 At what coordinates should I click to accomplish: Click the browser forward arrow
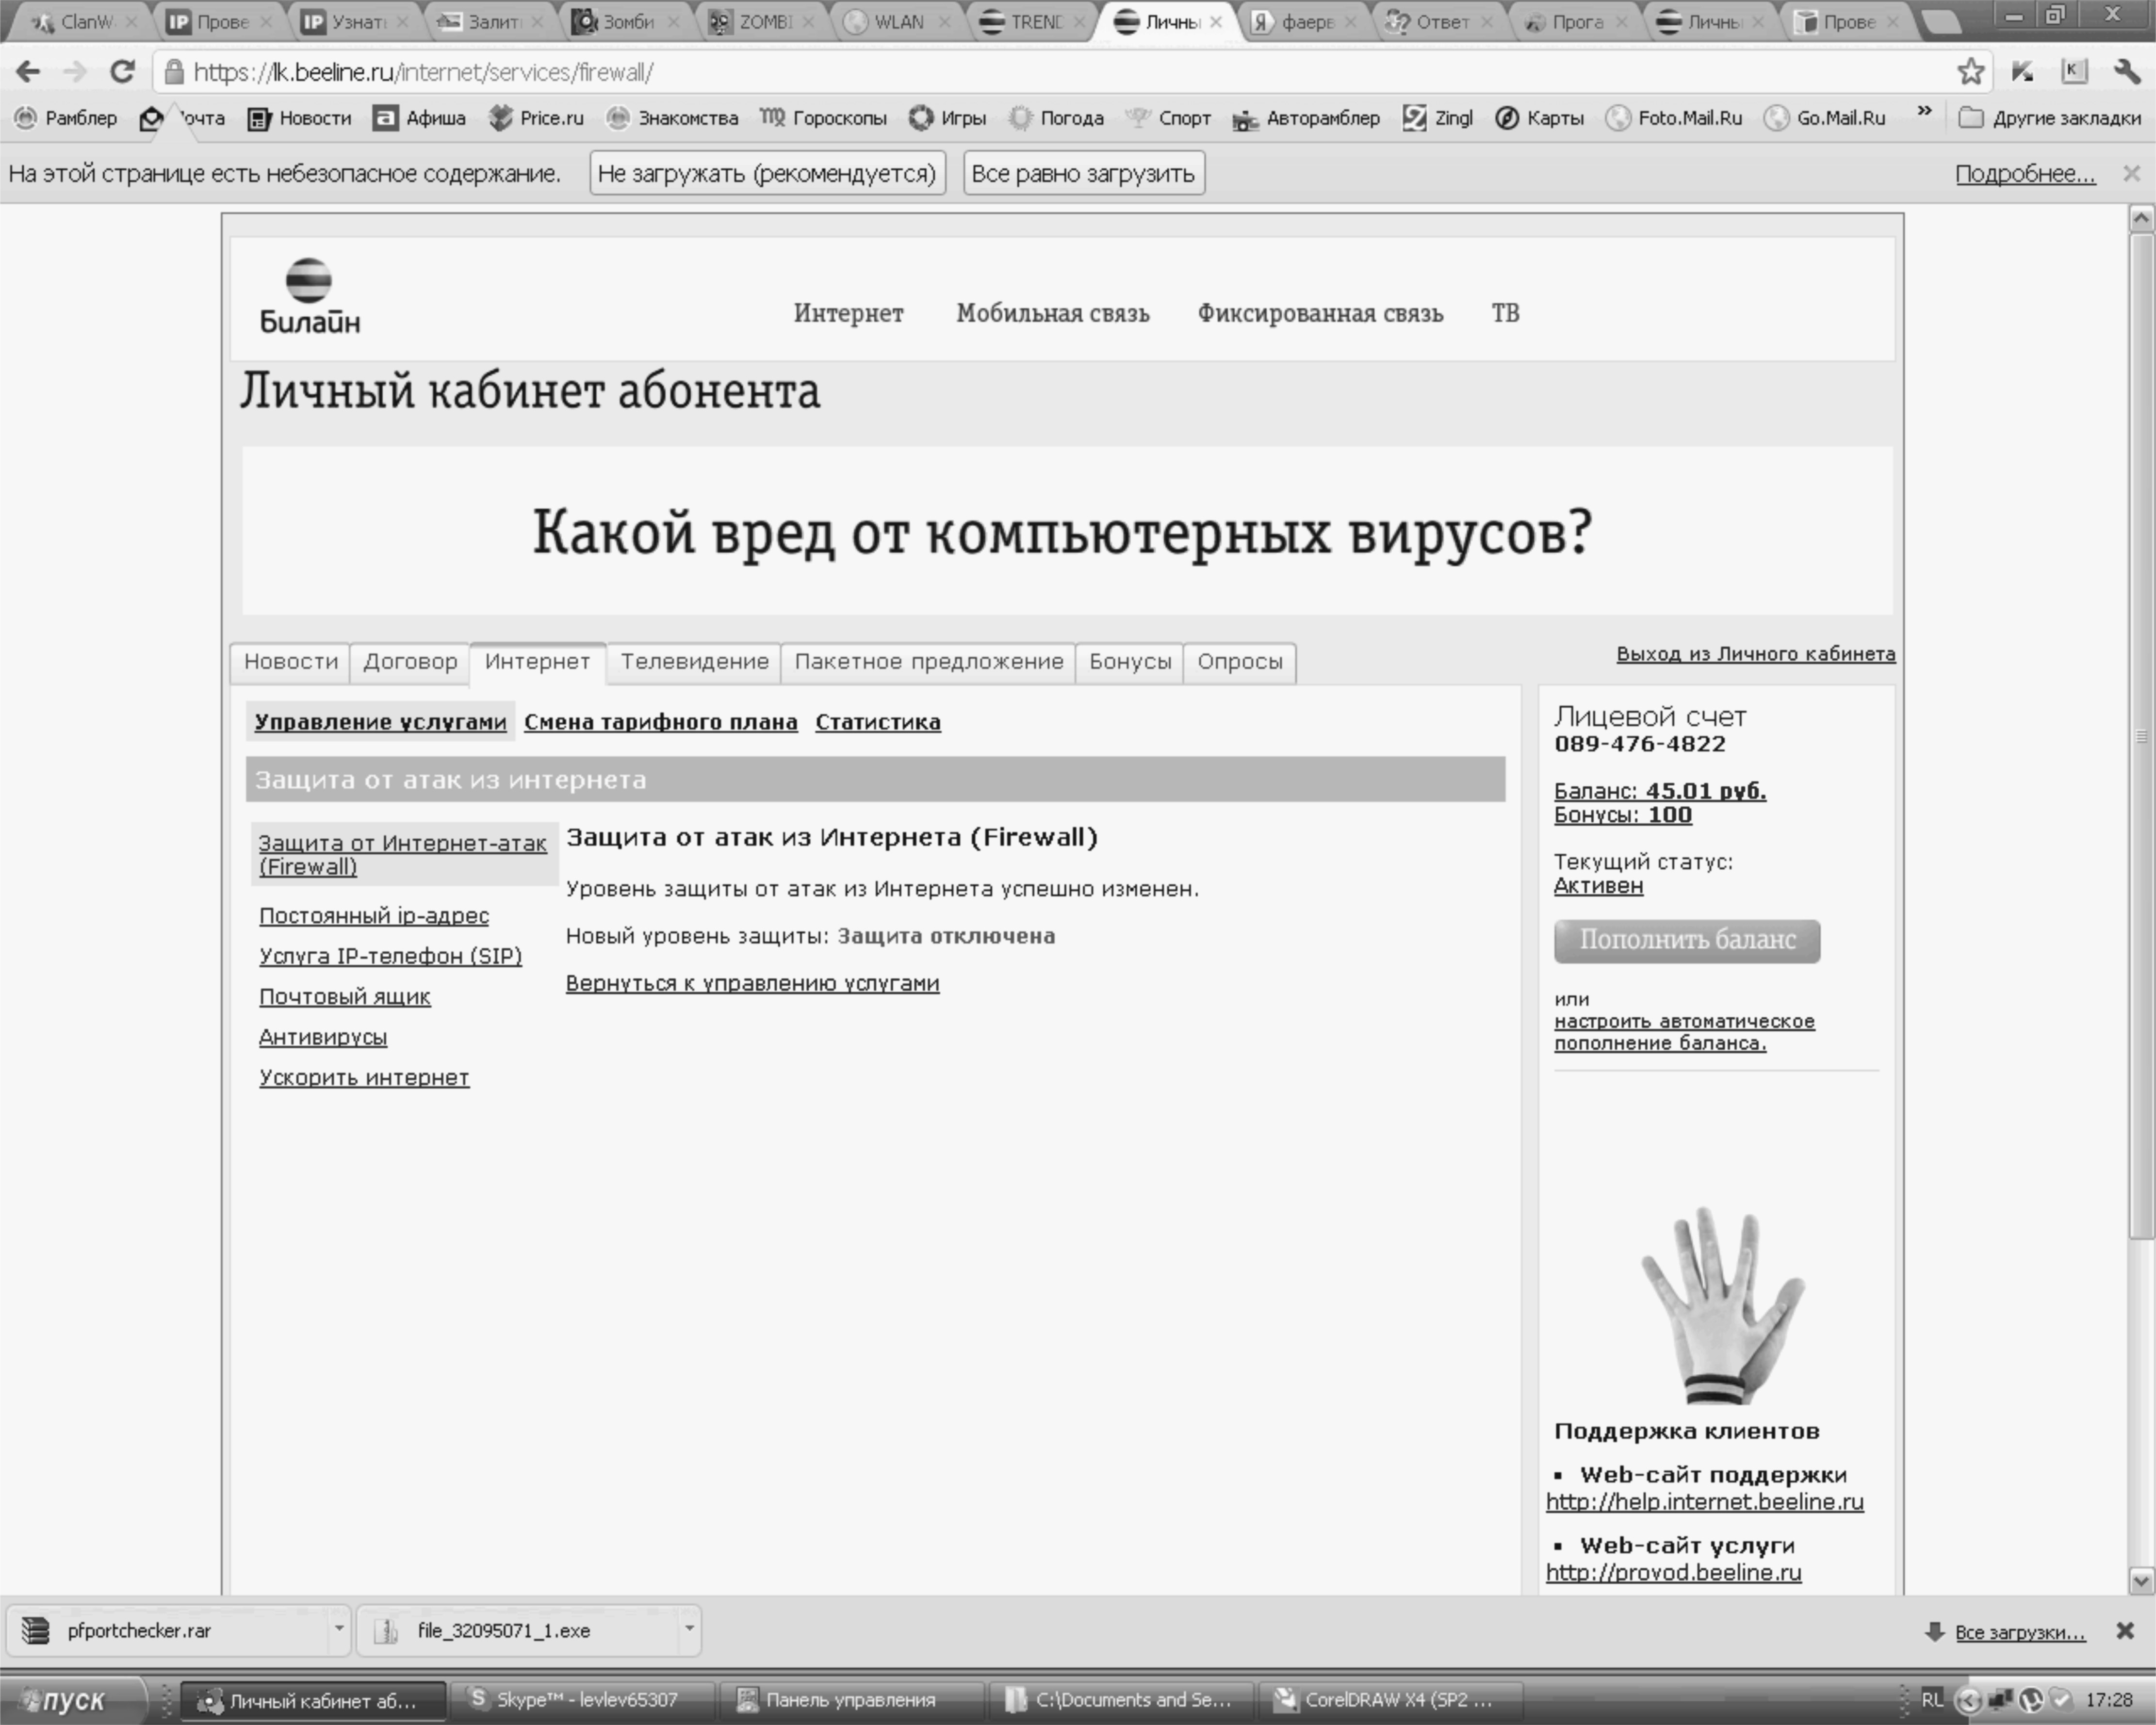pyautogui.click(x=74, y=72)
